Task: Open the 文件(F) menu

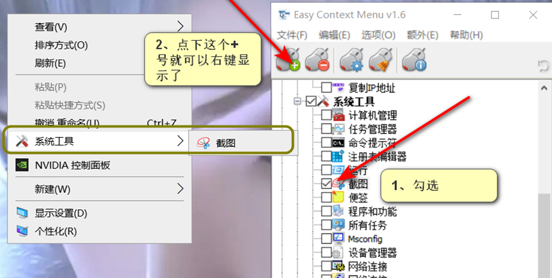Action: [292, 35]
